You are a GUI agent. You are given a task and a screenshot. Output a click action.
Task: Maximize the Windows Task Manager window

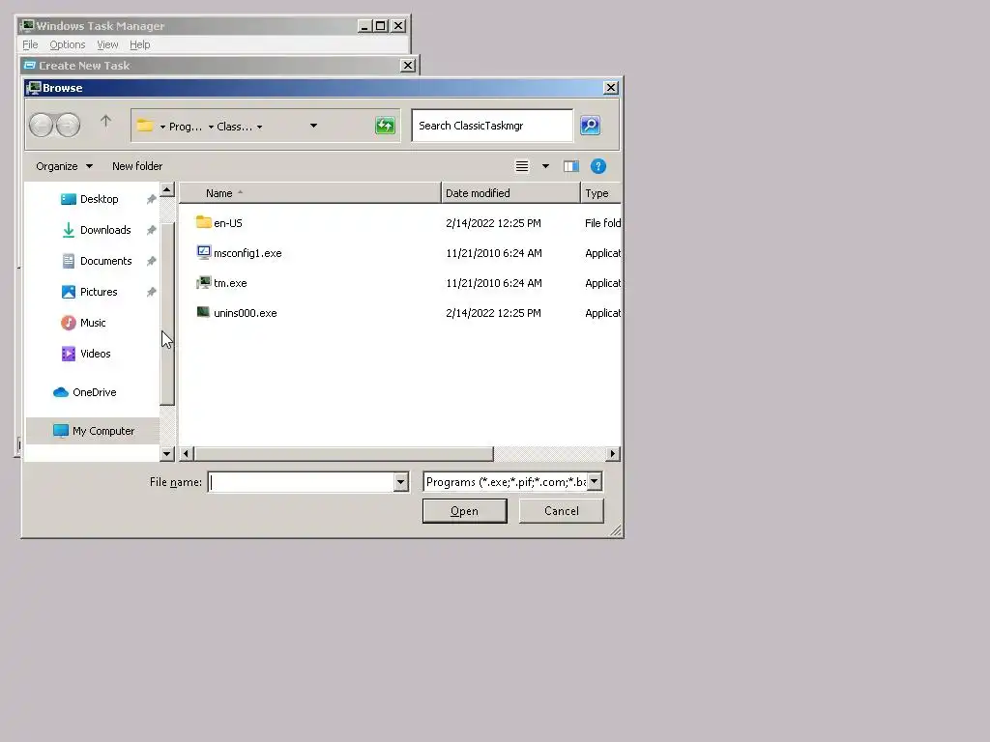(381, 26)
